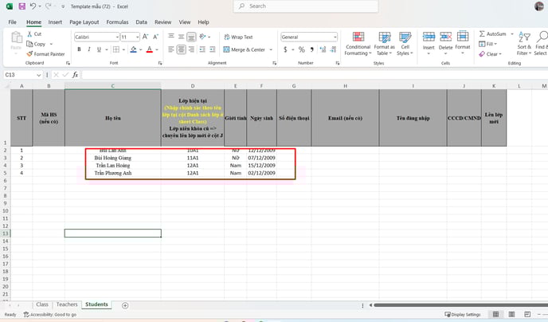Click the Paste clipboard icon
The height and width of the screenshot is (322, 548).
16,37
